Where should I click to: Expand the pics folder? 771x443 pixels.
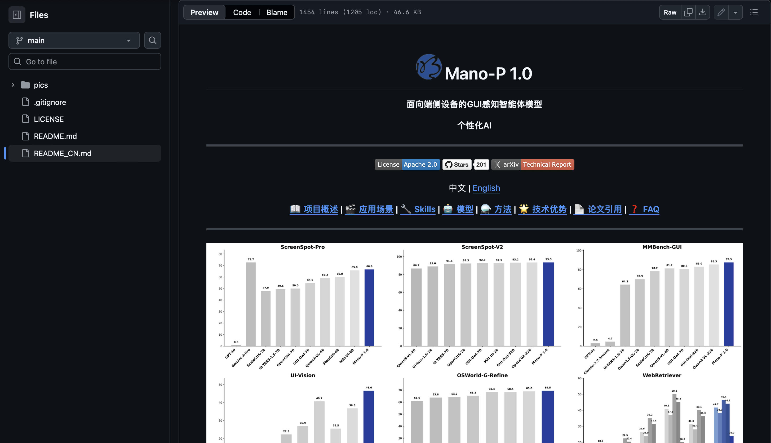[x=12, y=85]
